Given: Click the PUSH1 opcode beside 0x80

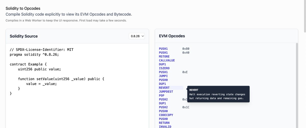Looking at the screenshot, I should tap(163, 49).
